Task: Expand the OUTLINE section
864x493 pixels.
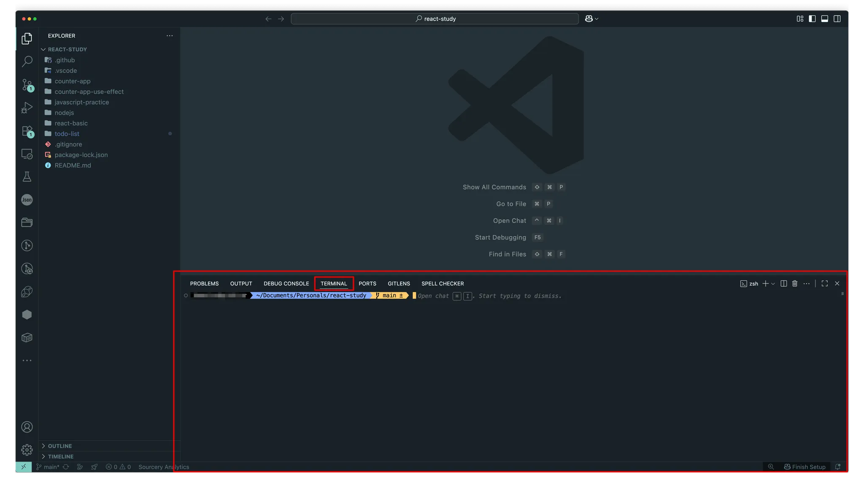Action: tap(59, 446)
